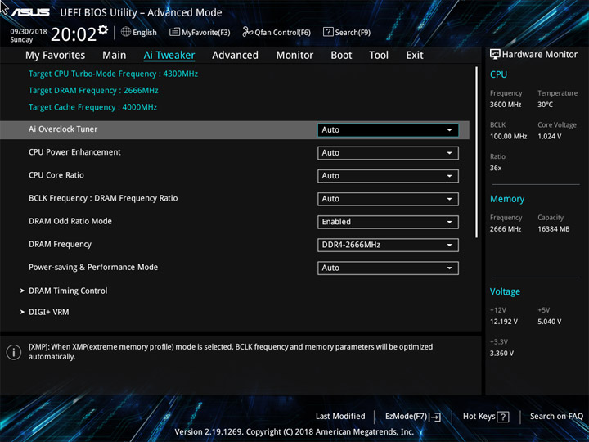Click EzMode(F7) label
This screenshot has height=442, width=589.
pos(406,417)
